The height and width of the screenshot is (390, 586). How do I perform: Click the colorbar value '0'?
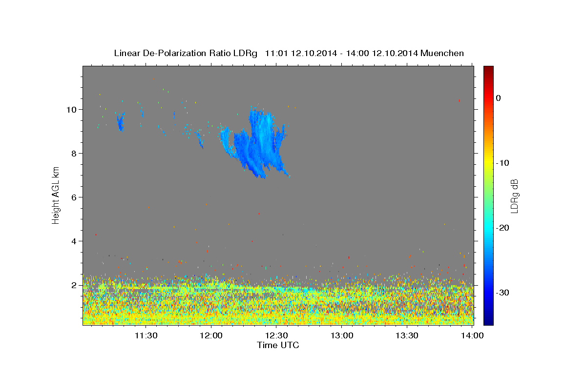click(x=498, y=98)
